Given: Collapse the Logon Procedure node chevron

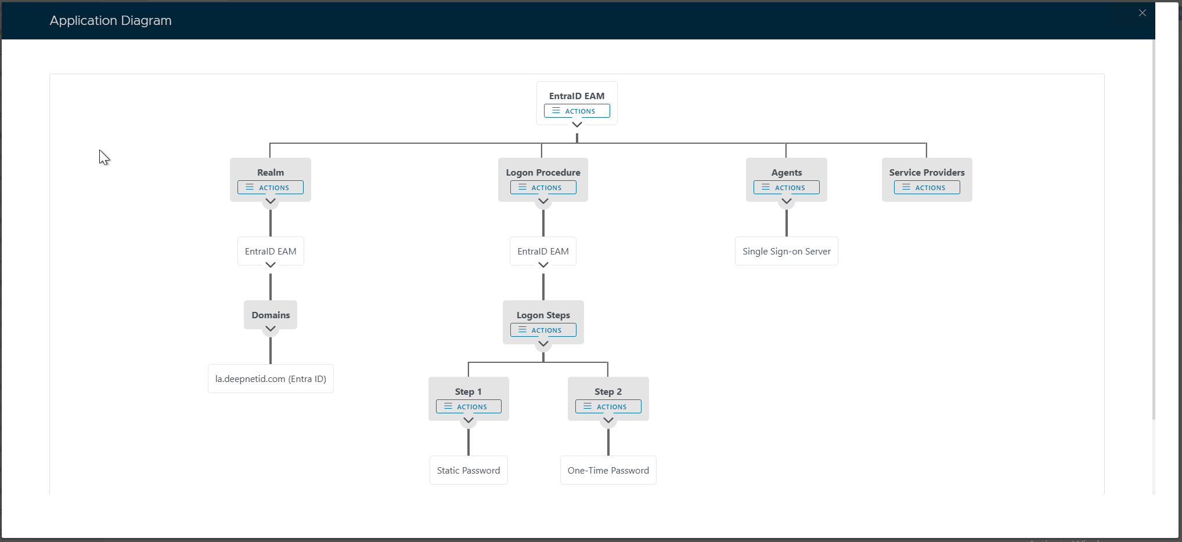Looking at the screenshot, I should (x=543, y=201).
